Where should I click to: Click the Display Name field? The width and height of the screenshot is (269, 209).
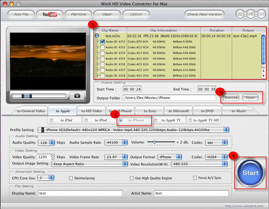coord(80,193)
